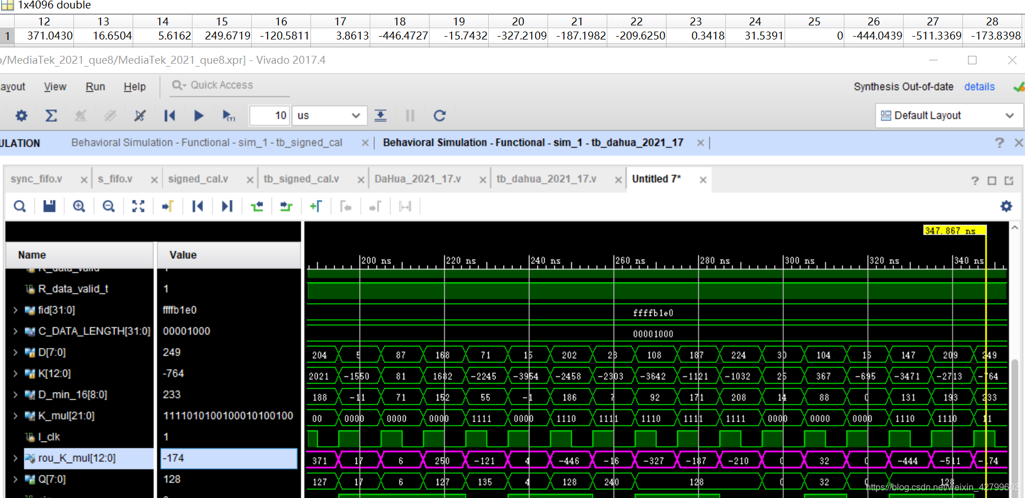Switch to sync_fifo.v tab

(x=37, y=179)
